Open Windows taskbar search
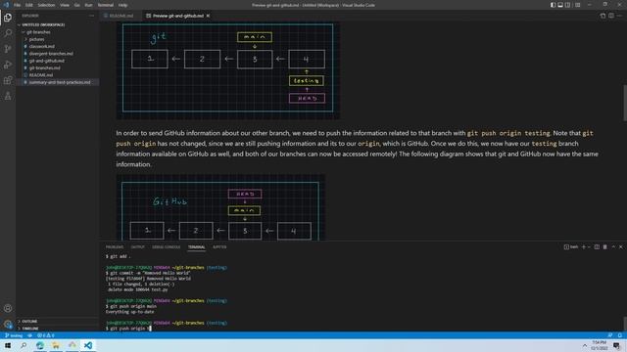The image size is (627, 352). coord(24,345)
